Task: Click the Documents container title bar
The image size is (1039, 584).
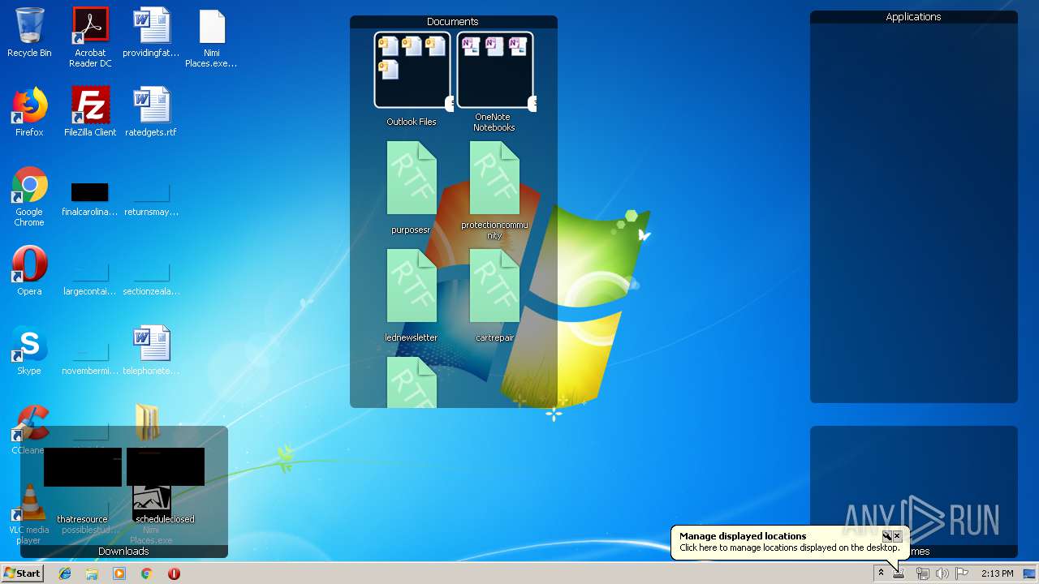Action: pyautogui.click(x=453, y=22)
